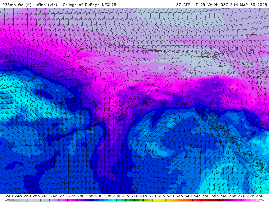This screenshot has width=269, height=202.
Task: Click the 360 value on the color scale
Action: pyautogui.click(x=224, y=196)
